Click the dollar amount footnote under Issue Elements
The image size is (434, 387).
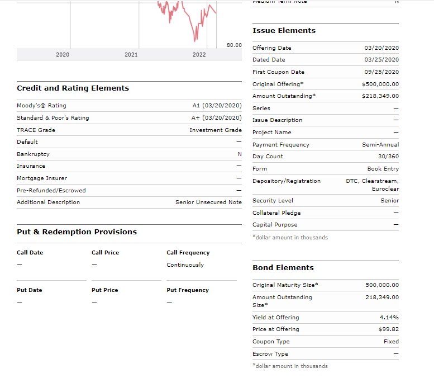pyautogui.click(x=290, y=238)
